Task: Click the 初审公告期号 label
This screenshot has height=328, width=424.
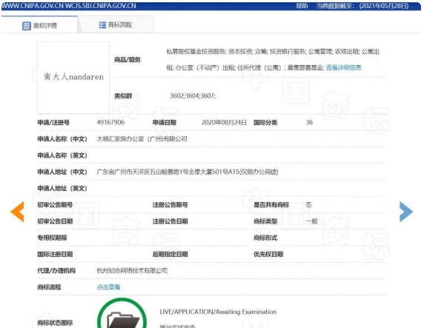Action: [55, 205]
